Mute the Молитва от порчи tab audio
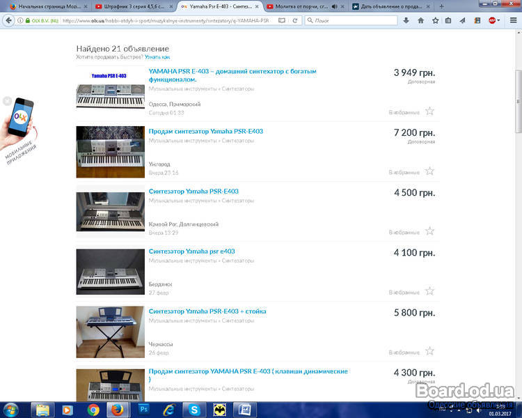 pos(335,6)
